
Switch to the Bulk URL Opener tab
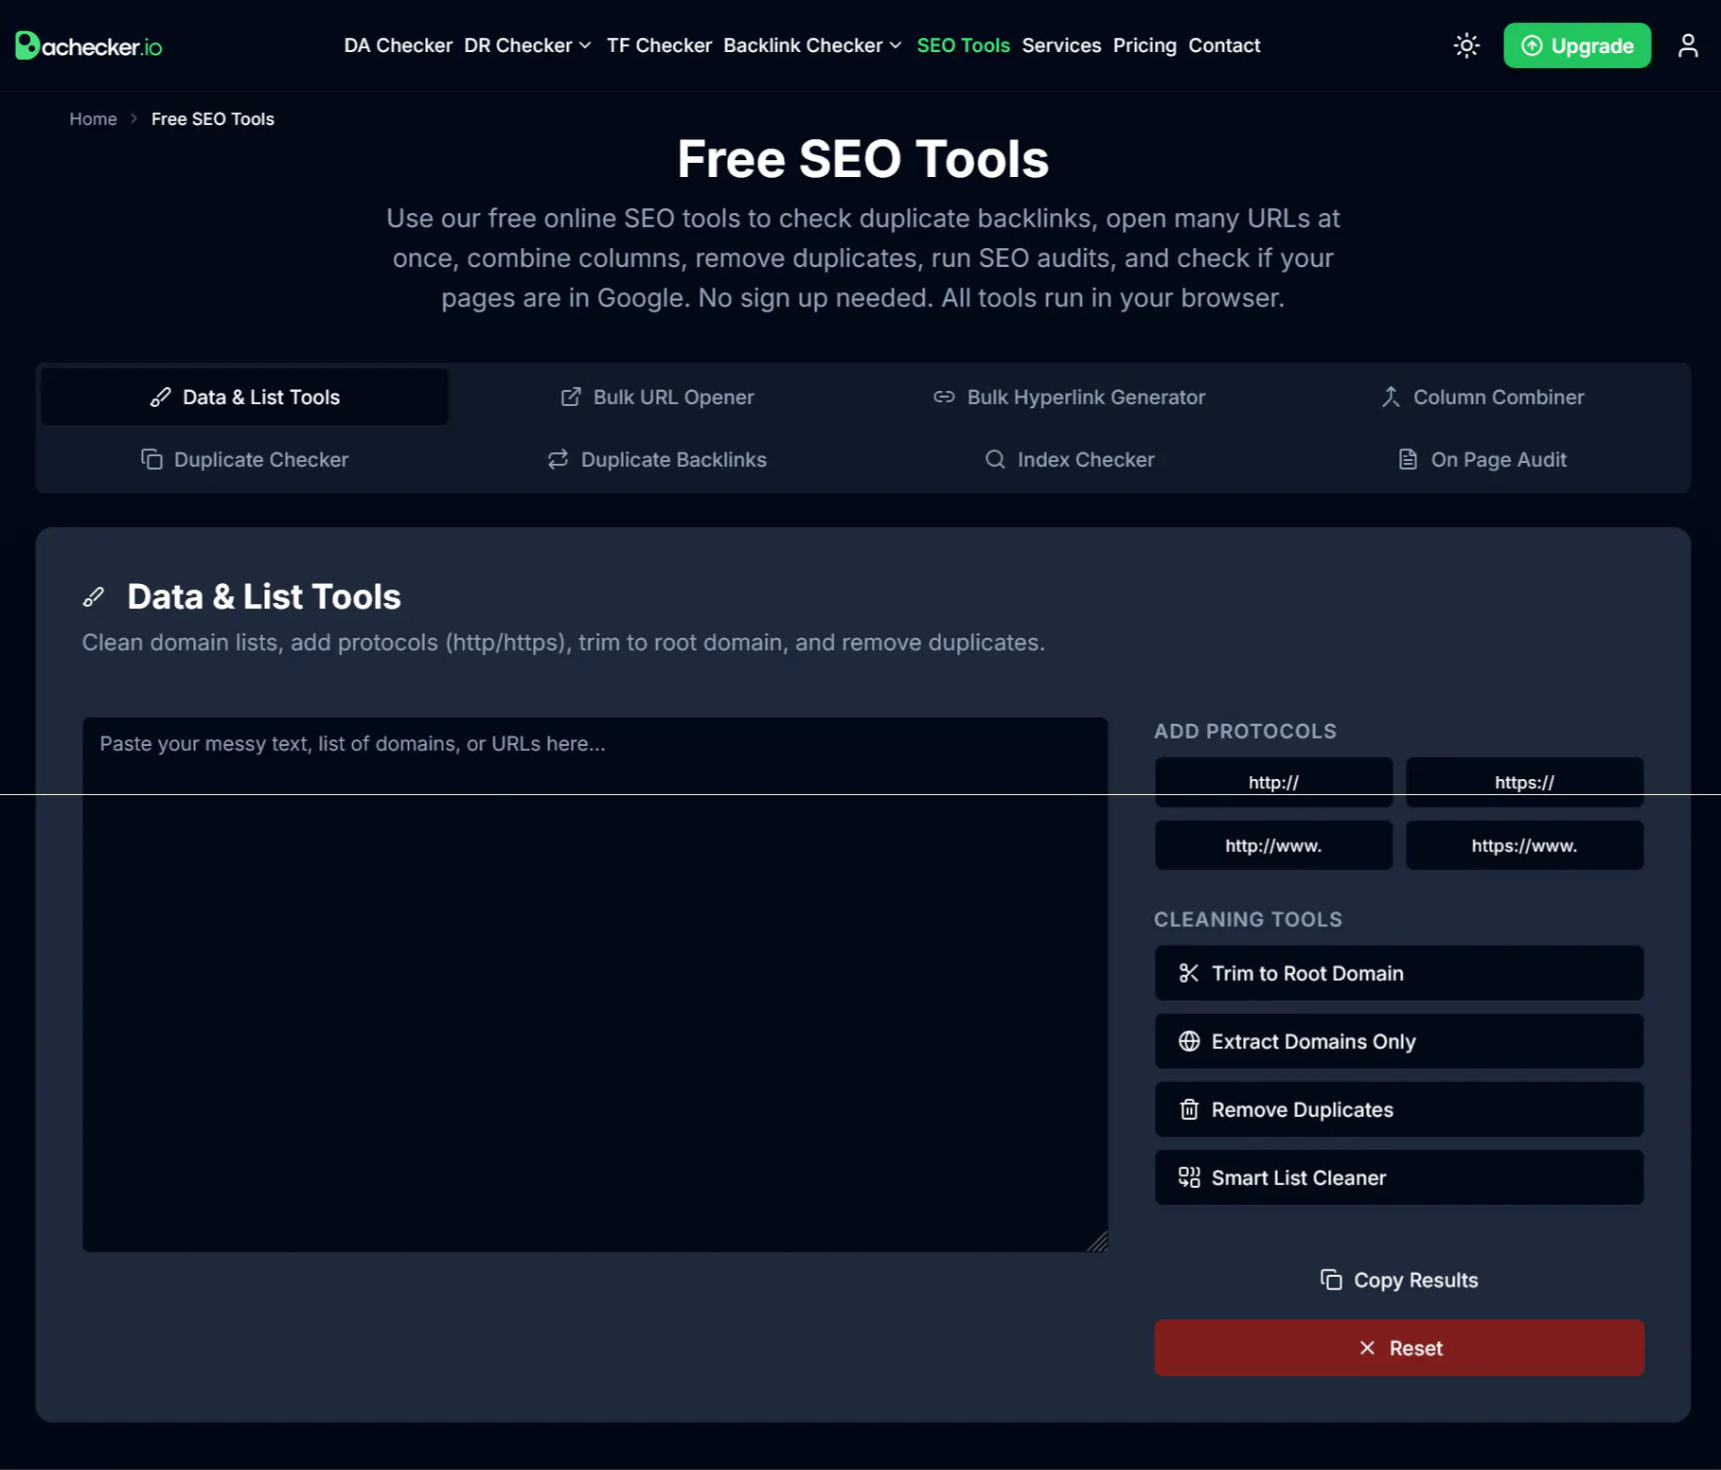(657, 397)
